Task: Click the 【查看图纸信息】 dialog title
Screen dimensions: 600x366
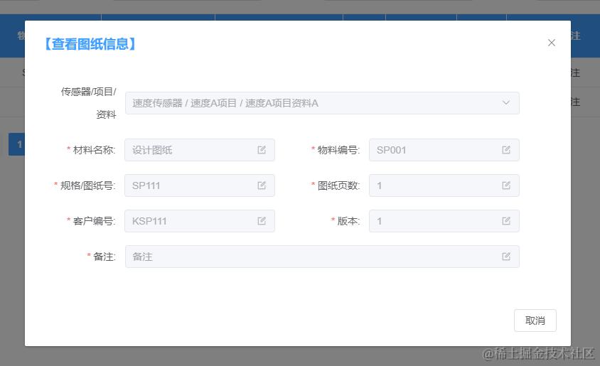Action: pos(90,44)
